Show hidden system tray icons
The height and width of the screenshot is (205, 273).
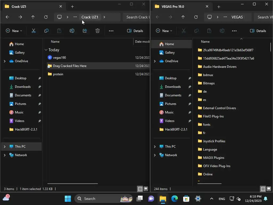(211, 199)
